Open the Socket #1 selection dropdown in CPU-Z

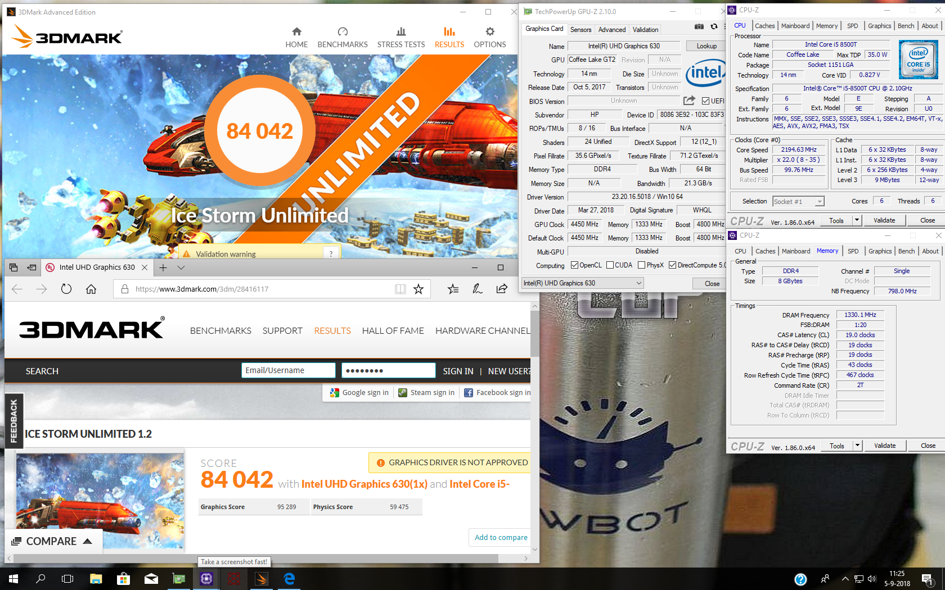click(x=798, y=201)
